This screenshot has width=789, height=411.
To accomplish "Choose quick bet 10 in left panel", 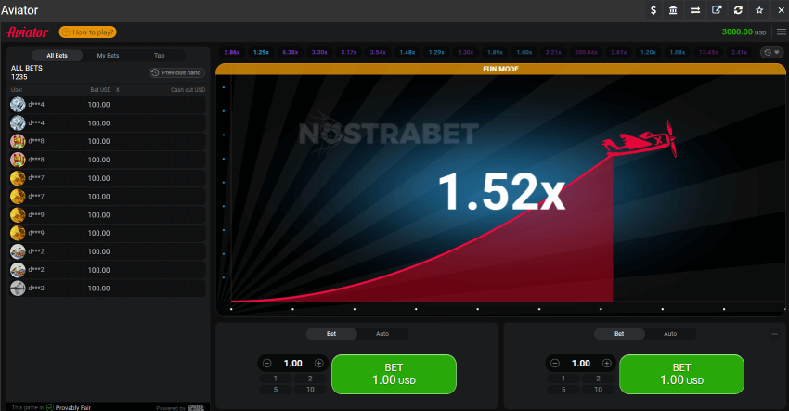I will point(310,390).
